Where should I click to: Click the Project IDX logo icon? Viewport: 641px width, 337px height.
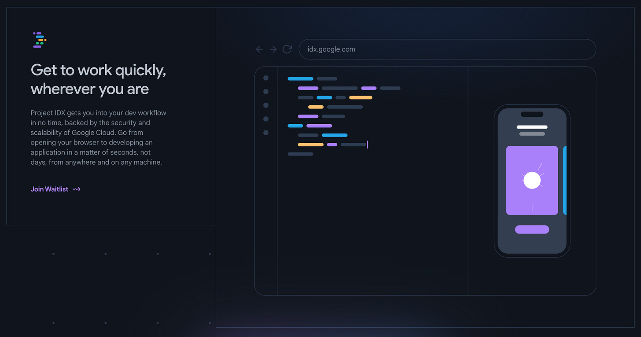[x=40, y=40]
